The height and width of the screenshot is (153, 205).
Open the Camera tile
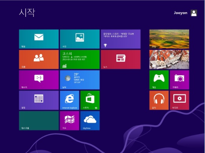tap(179, 80)
